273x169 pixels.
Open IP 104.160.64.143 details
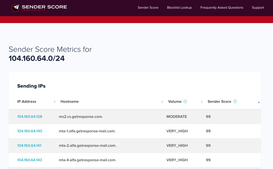(x=30, y=160)
